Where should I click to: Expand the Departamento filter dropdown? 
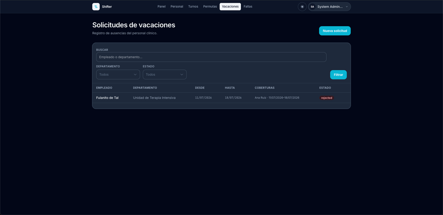[118, 75]
